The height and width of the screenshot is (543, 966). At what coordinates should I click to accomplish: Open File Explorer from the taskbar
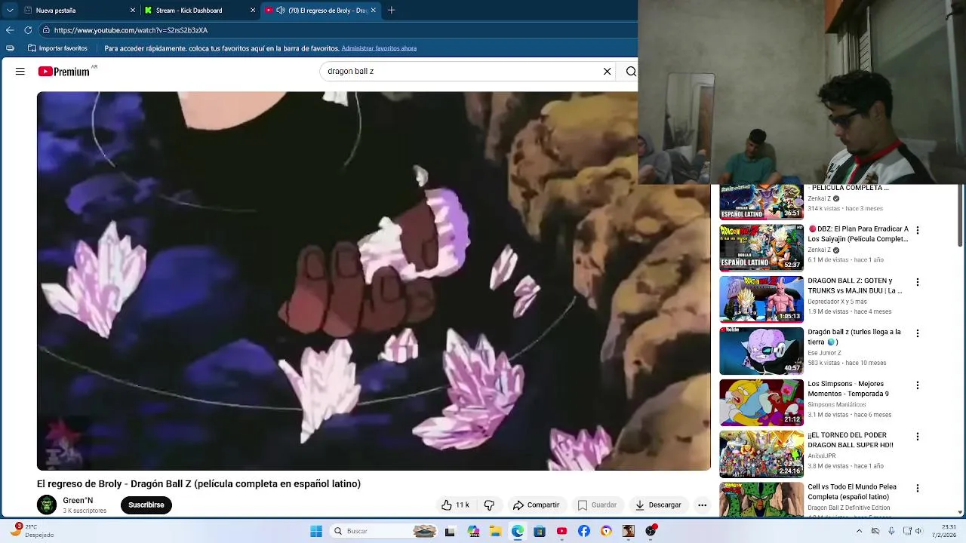tap(495, 531)
